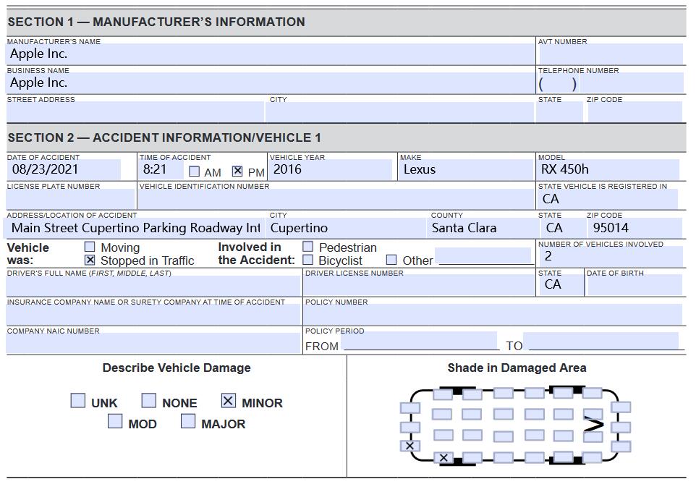Edit the County field showing Santa Clara

(483, 228)
